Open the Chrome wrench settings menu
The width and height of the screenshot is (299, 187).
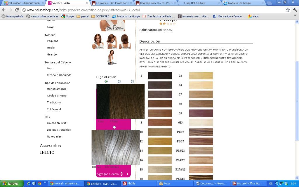coord(295,10)
